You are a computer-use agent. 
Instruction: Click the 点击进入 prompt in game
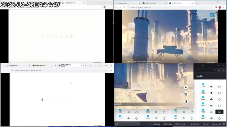[118, 104]
